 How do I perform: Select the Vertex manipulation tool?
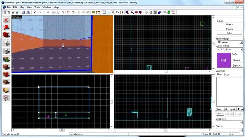pyautogui.click(x=6, y=98)
